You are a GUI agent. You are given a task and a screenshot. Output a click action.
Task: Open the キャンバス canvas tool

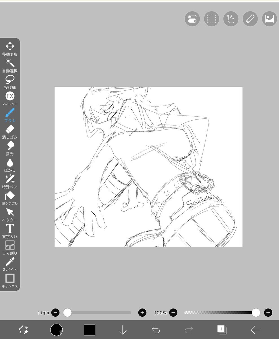click(x=10, y=281)
